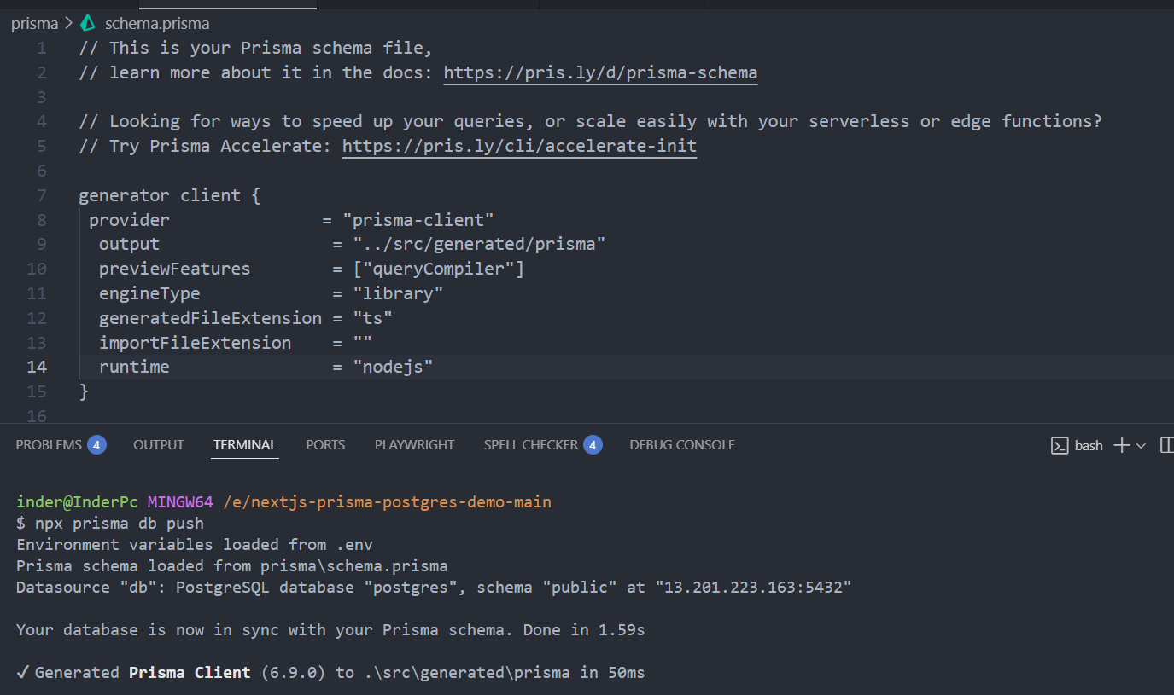Click the prisma folder breadcrumb
This screenshot has width=1174, height=695.
(x=34, y=23)
